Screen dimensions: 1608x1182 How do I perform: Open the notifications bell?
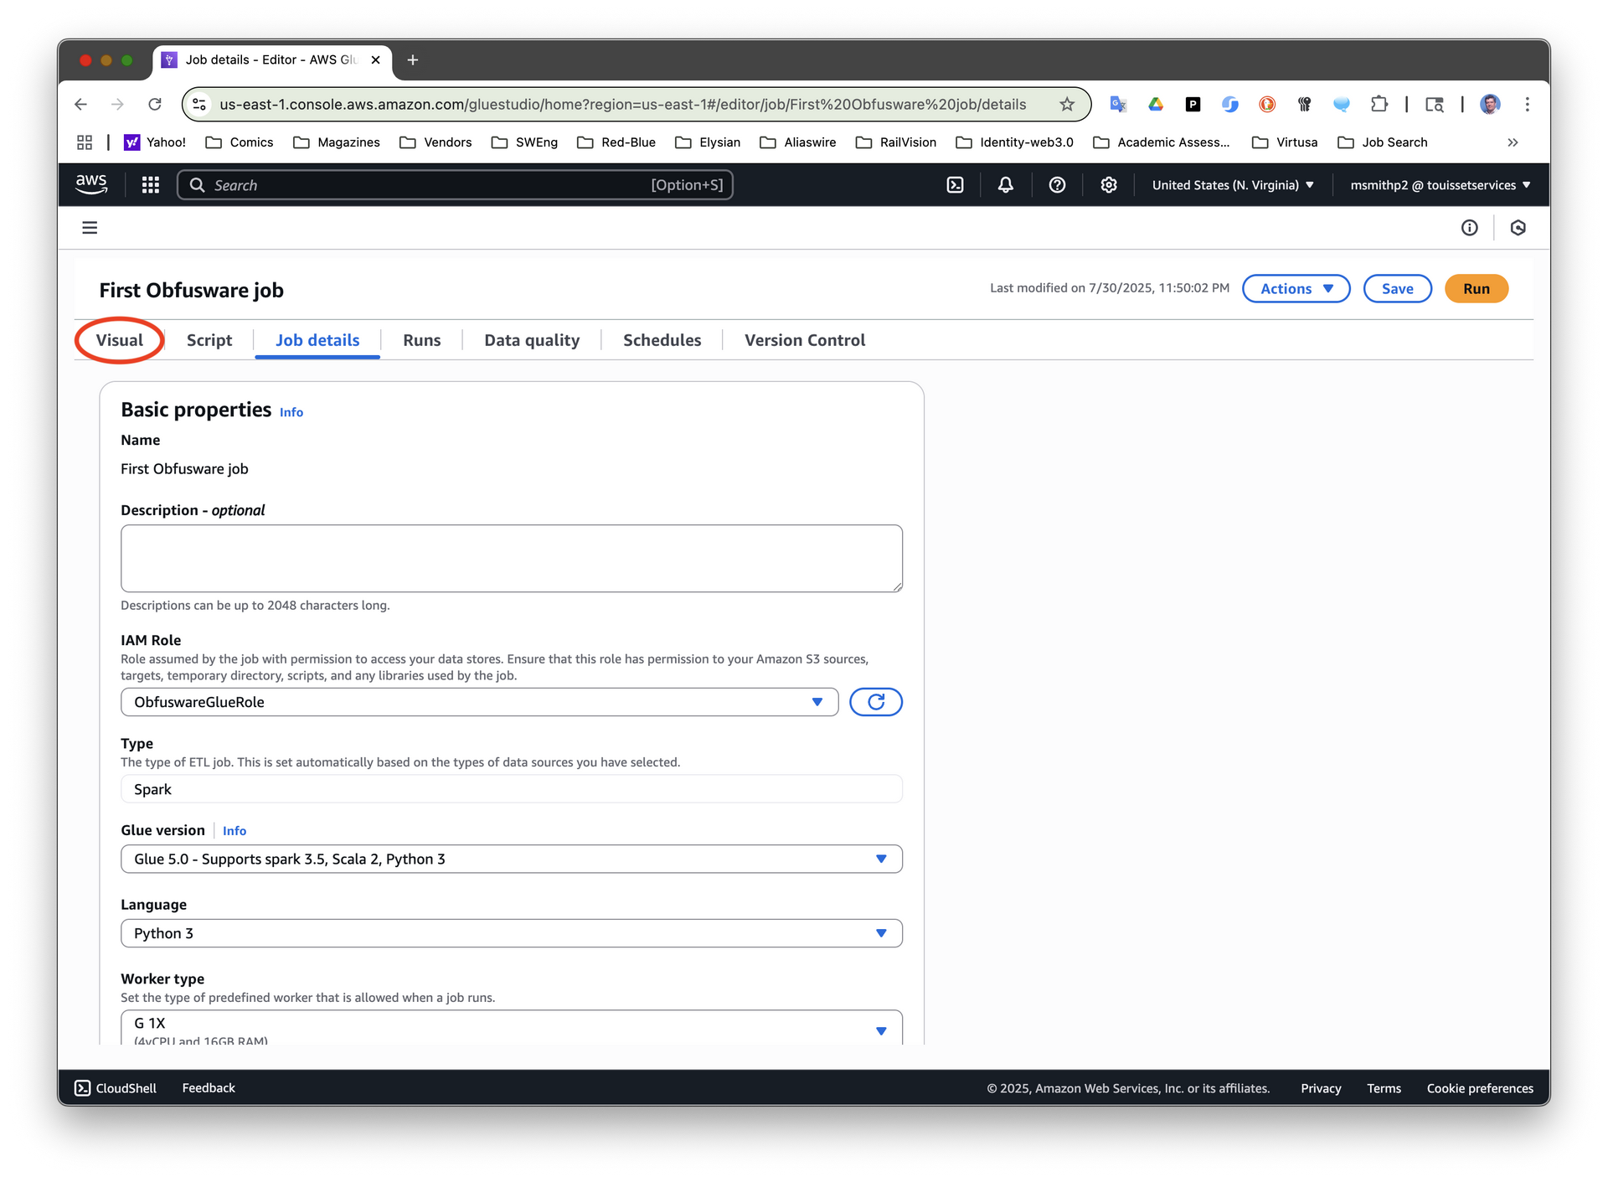pos(1006,185)
